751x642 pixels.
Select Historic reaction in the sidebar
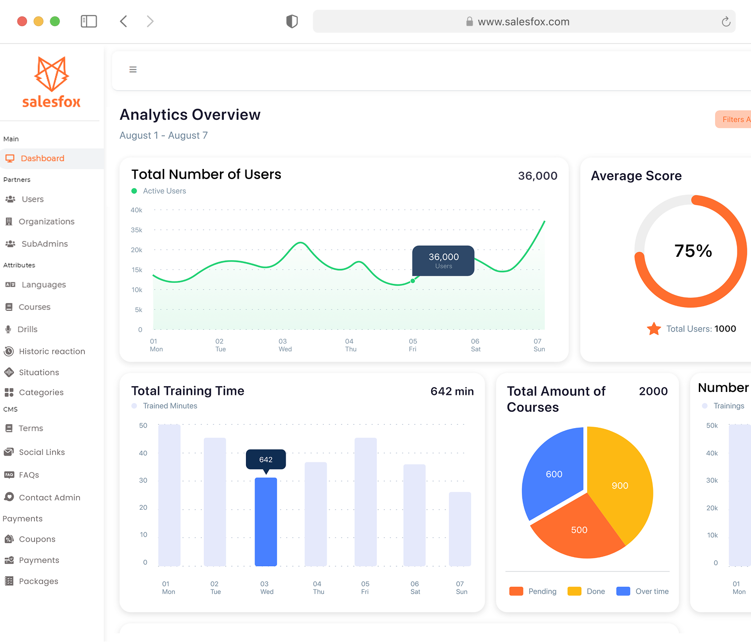click(x=44, y=351)
